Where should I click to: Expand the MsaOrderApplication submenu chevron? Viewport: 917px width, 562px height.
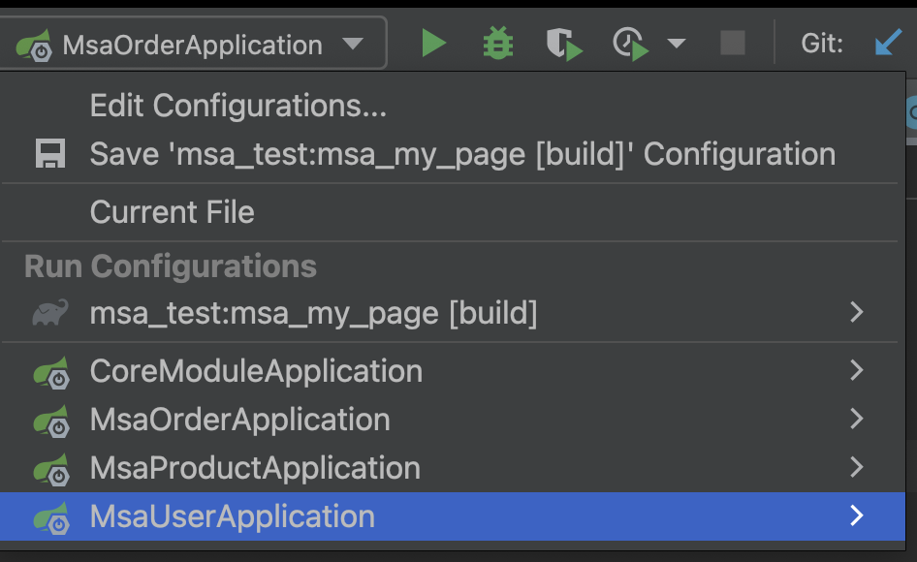[x=857, y=419]
